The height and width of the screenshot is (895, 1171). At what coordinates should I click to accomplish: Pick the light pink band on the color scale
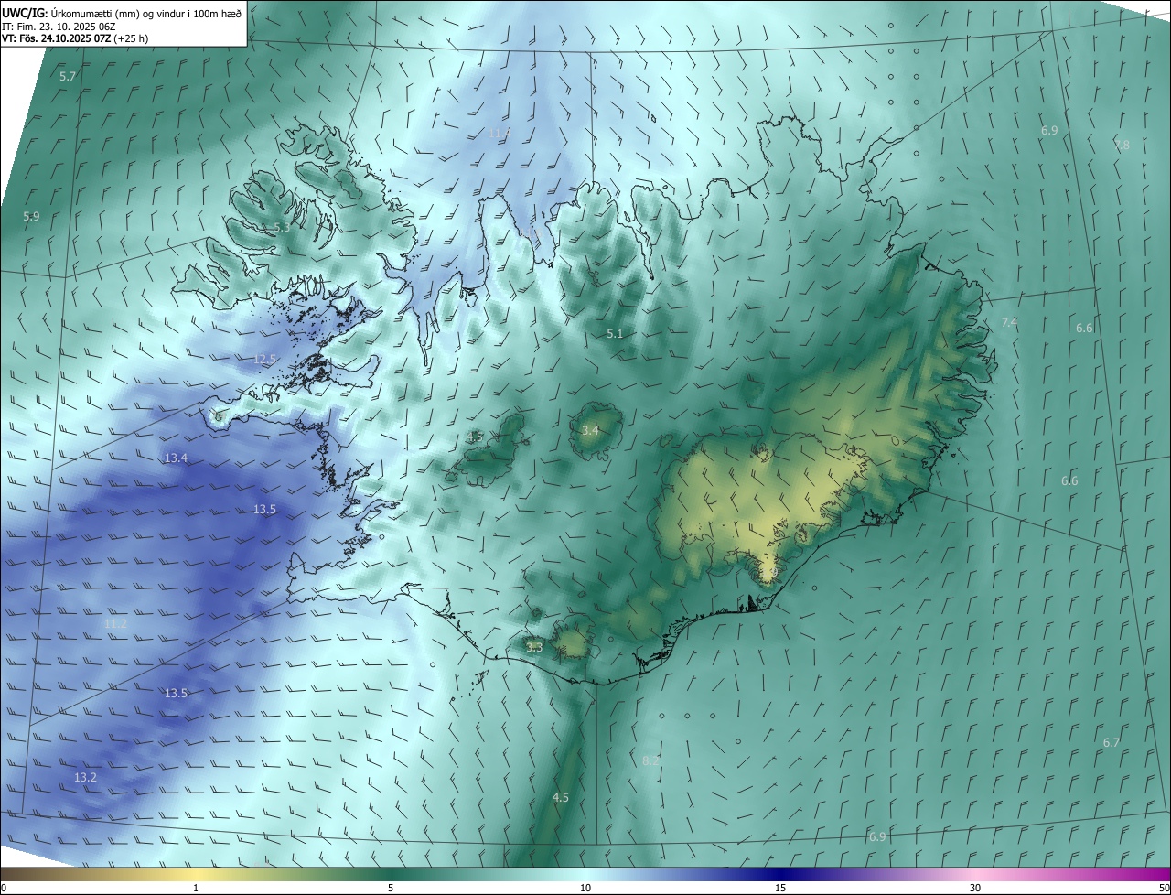pyautogui.click(x=975, y=875)
